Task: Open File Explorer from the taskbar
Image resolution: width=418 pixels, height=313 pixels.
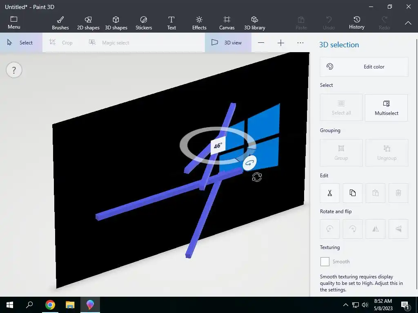Action: (x=70, y=305)
